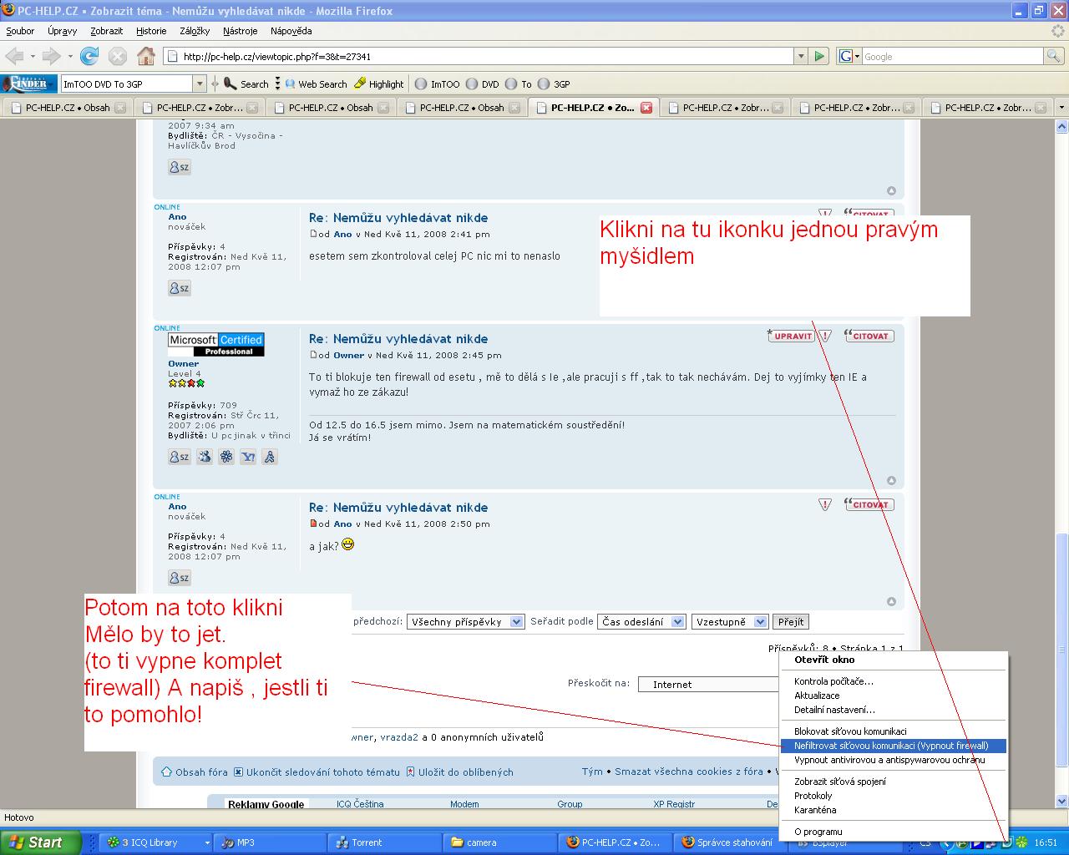Click 'Uložit do oblíbených' link
Image resolution: width=1069 pixels, height=855 pixels.
point(459,772)
